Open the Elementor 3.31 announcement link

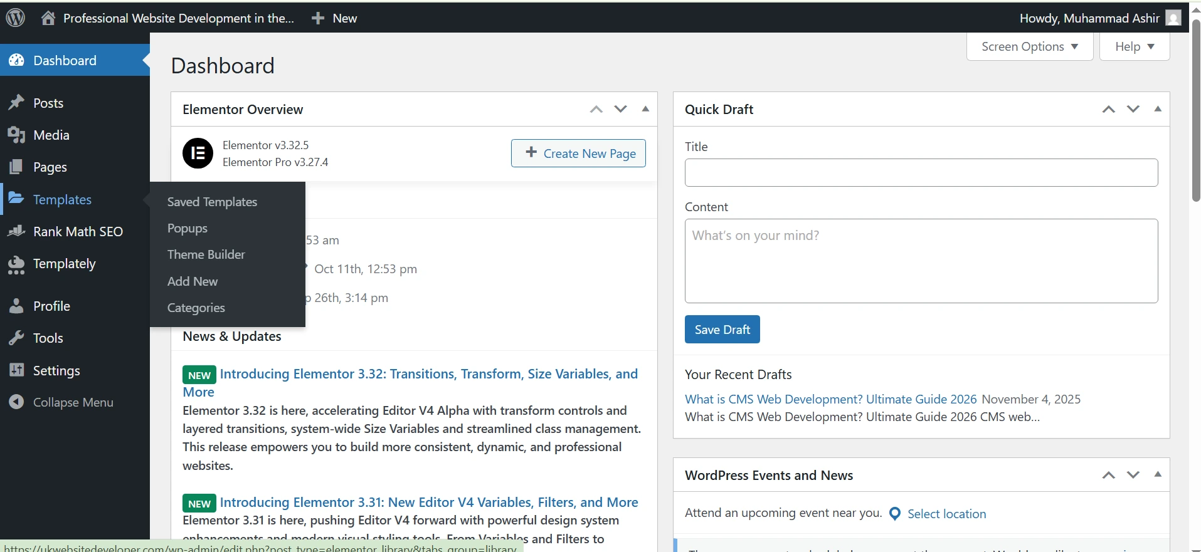point(429,502)
